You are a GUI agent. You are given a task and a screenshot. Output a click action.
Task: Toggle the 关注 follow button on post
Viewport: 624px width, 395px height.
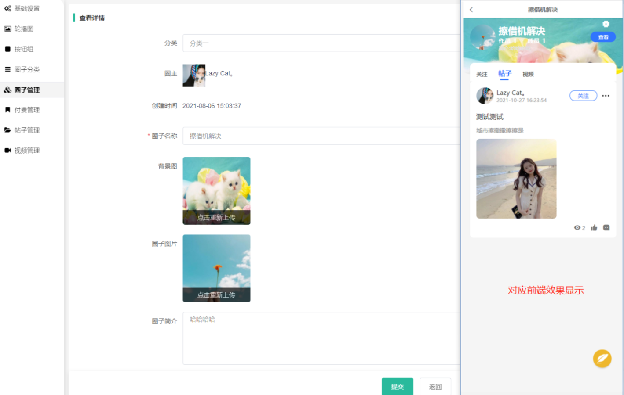tap(583, 96)
